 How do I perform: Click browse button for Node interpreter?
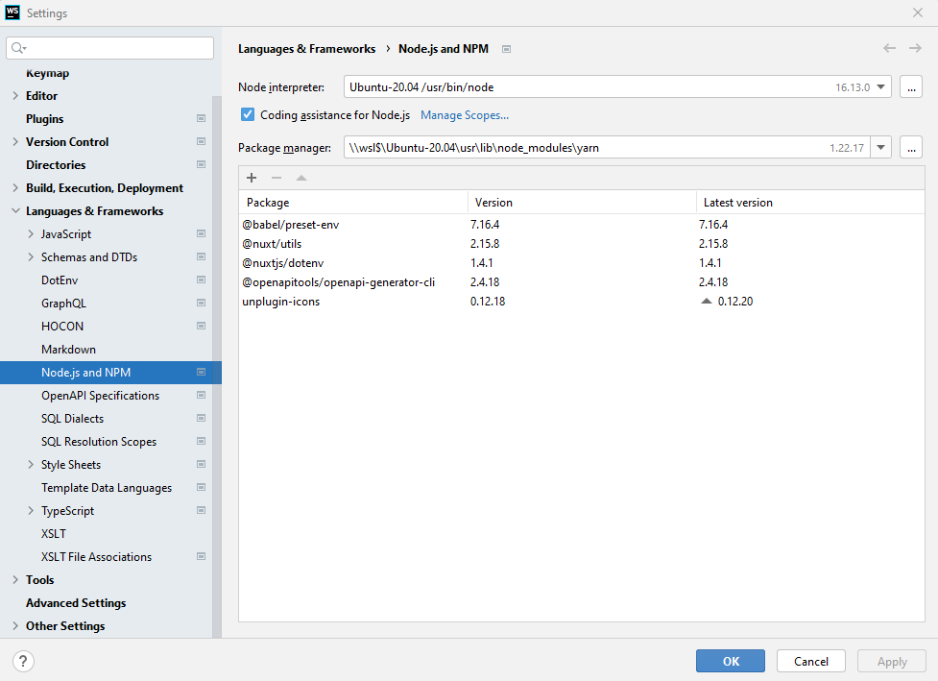pos(911,86)
